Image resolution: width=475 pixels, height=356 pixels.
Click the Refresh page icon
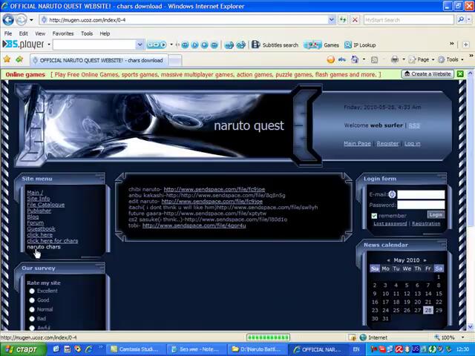(x=342, y=20)
